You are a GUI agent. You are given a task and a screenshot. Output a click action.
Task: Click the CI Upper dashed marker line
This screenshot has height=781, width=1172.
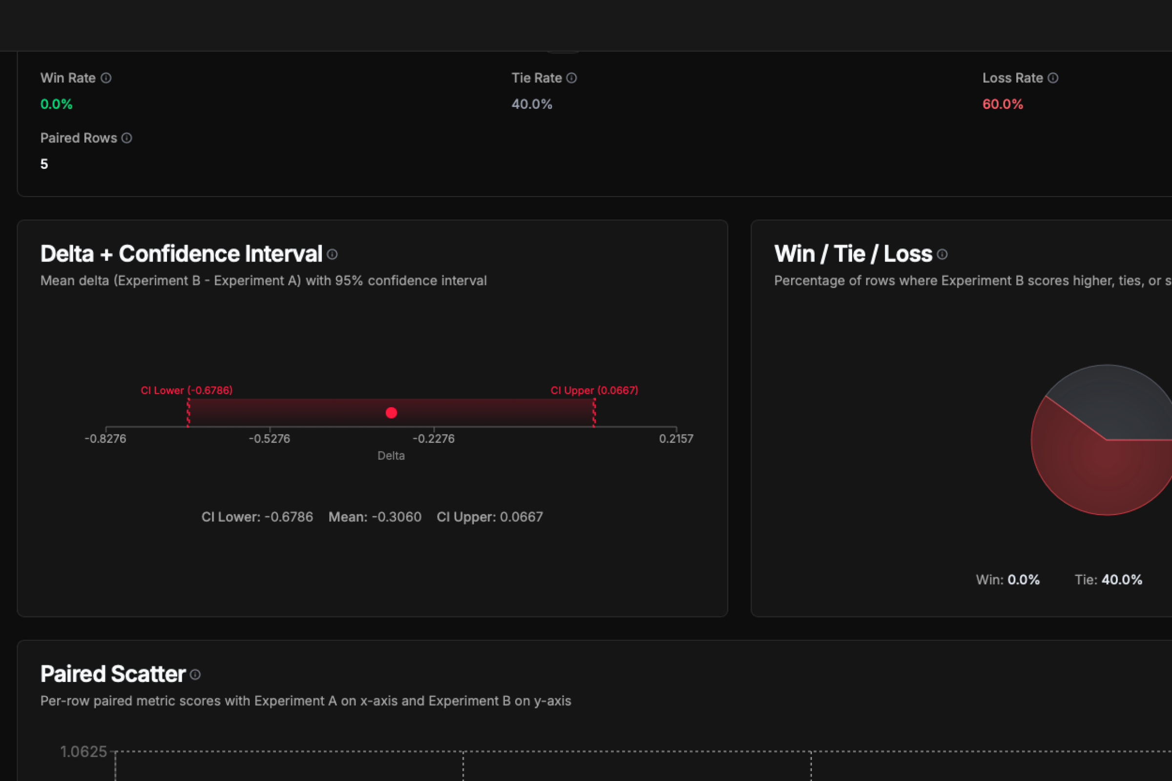[594, 412]
